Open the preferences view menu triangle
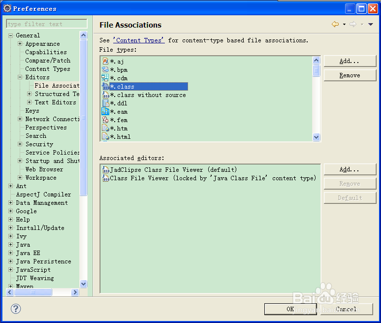This screenshot has height=323, width=381. [x=371, y=24]
